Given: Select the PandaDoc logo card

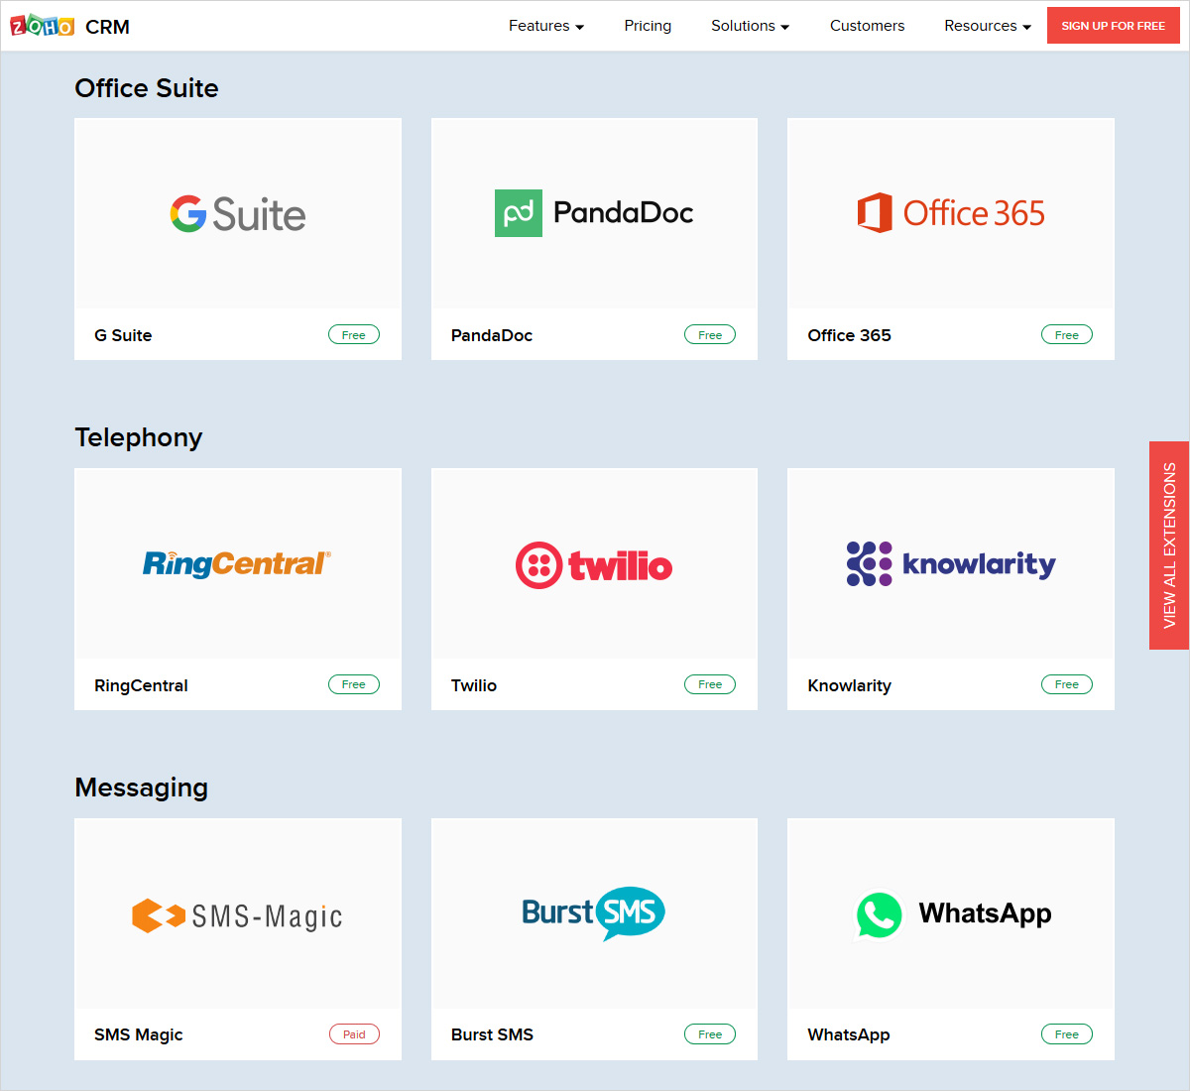Looking at the screenshot, I should [594, 214].
